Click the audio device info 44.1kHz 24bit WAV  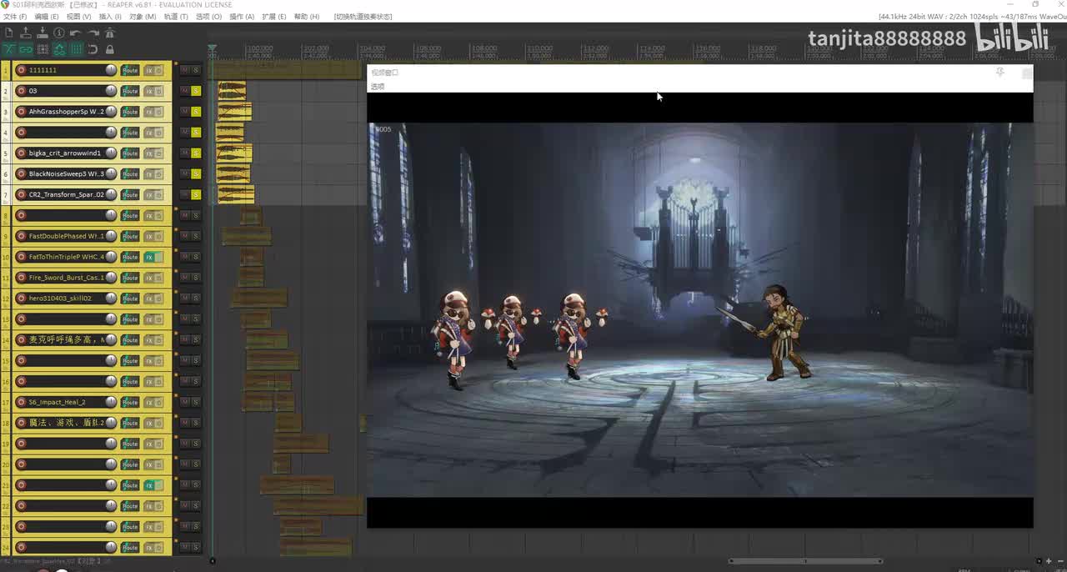(x=972, y=17)
